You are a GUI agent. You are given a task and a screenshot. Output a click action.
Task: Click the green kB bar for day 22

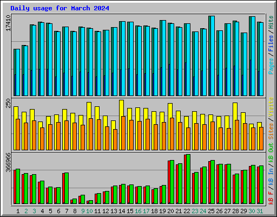point(188,179)
